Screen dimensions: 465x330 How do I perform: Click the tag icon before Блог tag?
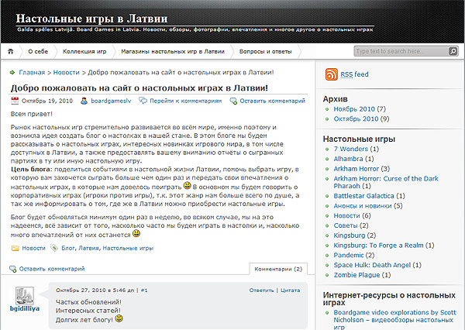pyautogui.click(x=54, y=248)
